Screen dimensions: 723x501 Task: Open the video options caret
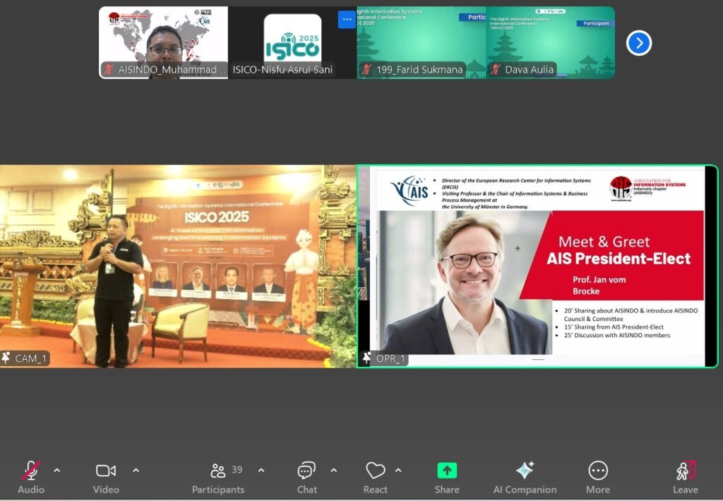(136, 471)
